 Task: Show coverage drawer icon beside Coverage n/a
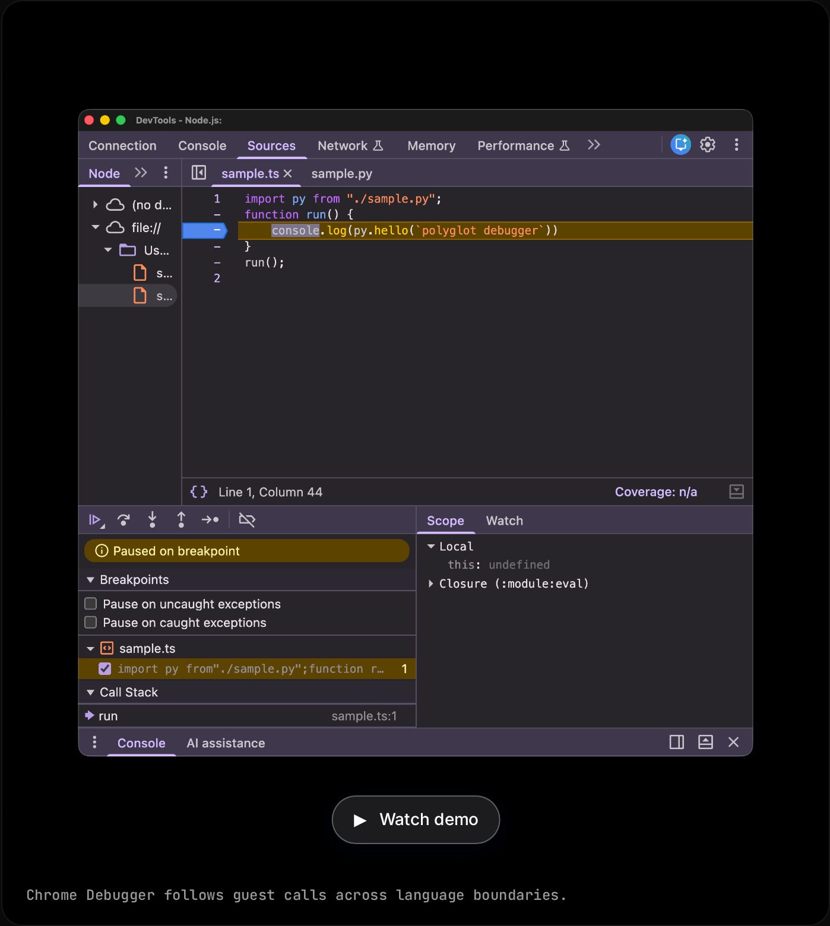click(736, 491)
